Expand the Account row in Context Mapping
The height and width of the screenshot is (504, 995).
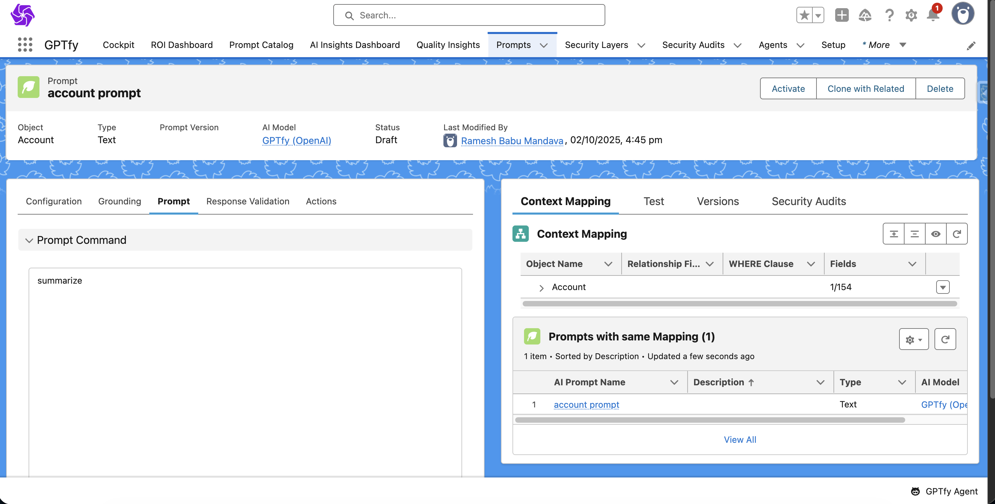(x=541, y=288)
